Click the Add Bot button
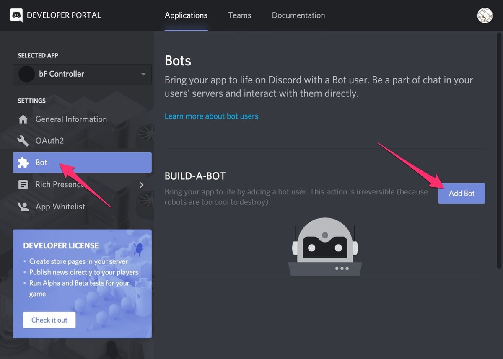 [x=461, y=193]
